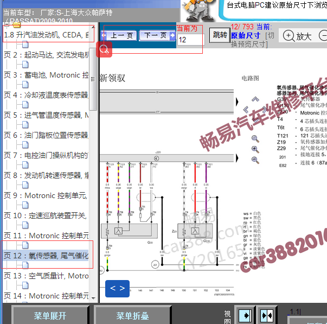The height and width of the screenshot is (324, 327).
Task: Click the 菜单展开 expand menu button
Action: point(50,316)
